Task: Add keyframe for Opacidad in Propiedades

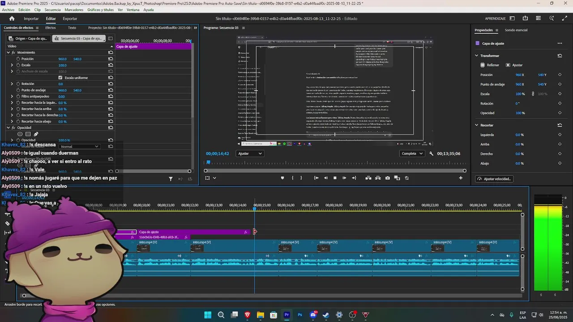Action: coord(560,113)
